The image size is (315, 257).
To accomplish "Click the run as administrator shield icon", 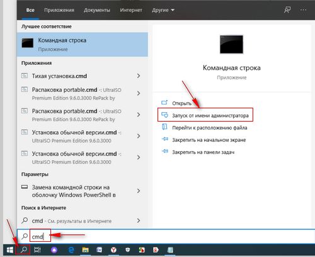I will [x=164, y=115].
